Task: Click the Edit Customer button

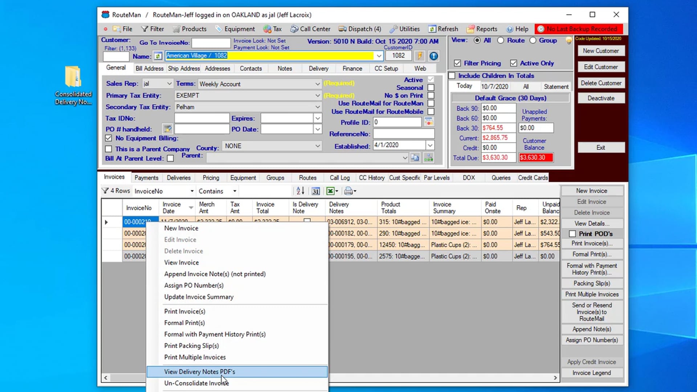Action: point(601,67)
